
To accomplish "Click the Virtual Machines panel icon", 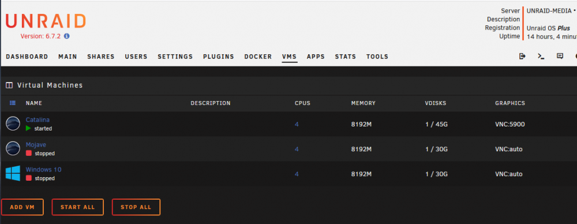I will 9,85.
